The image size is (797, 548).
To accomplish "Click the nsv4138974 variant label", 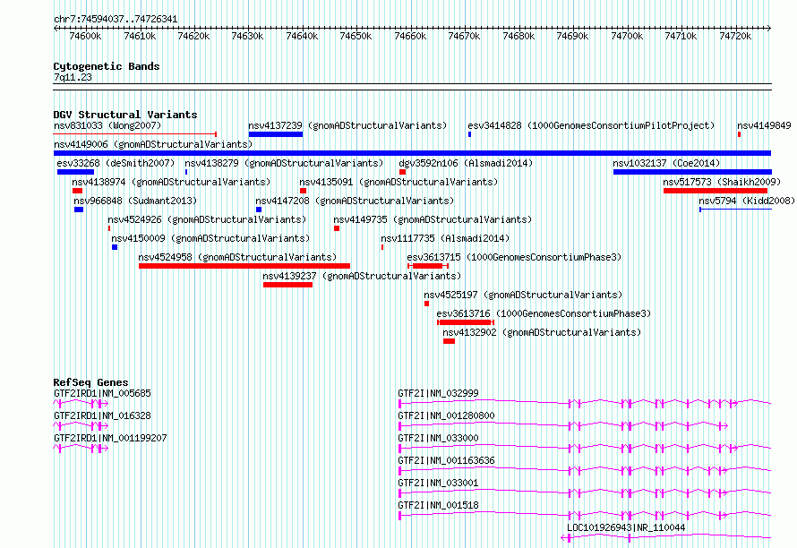I will point(171,182).
